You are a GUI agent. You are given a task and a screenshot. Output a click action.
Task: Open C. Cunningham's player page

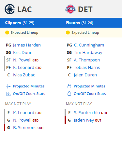[x=89, y=45]
